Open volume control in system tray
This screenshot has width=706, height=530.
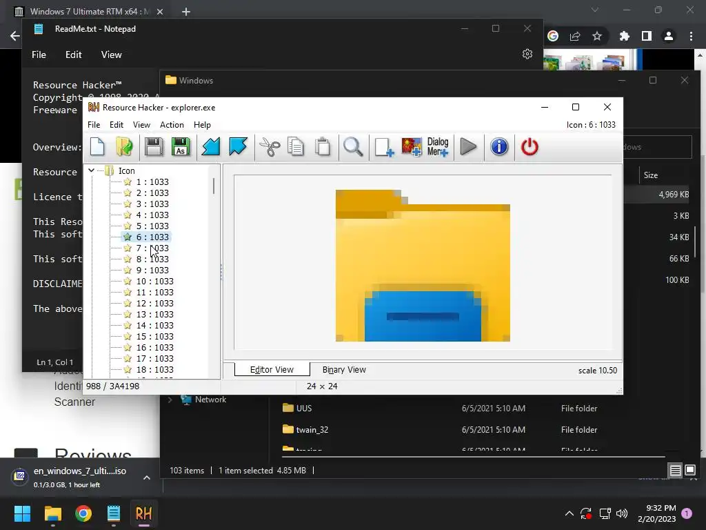click(622, 513)
